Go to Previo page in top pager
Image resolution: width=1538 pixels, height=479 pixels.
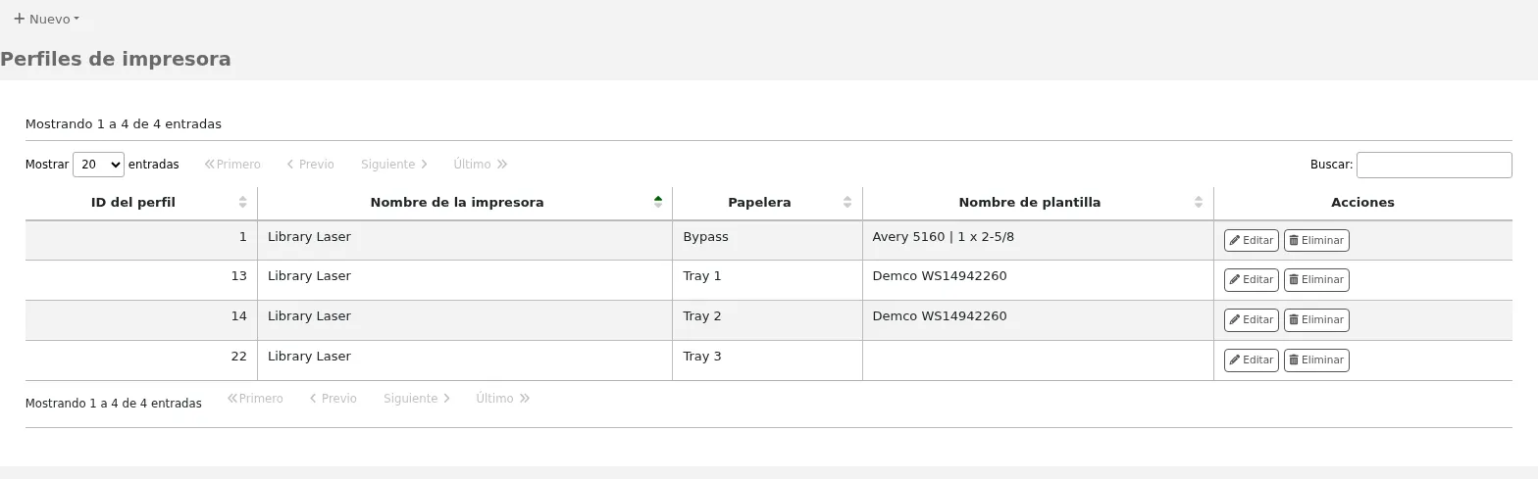click(x=310, y=165)
